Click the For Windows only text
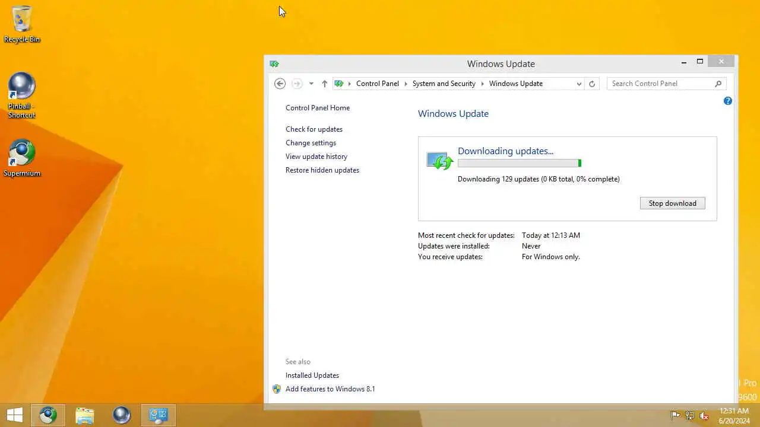The image size is (760, 427). (x=551, y=257)
